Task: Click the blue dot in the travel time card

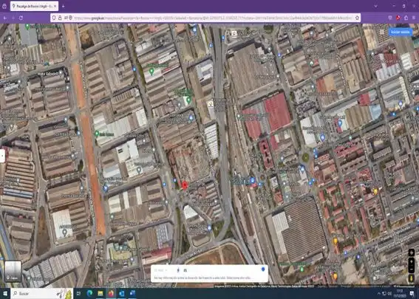Action: click(x=263, y=269)
